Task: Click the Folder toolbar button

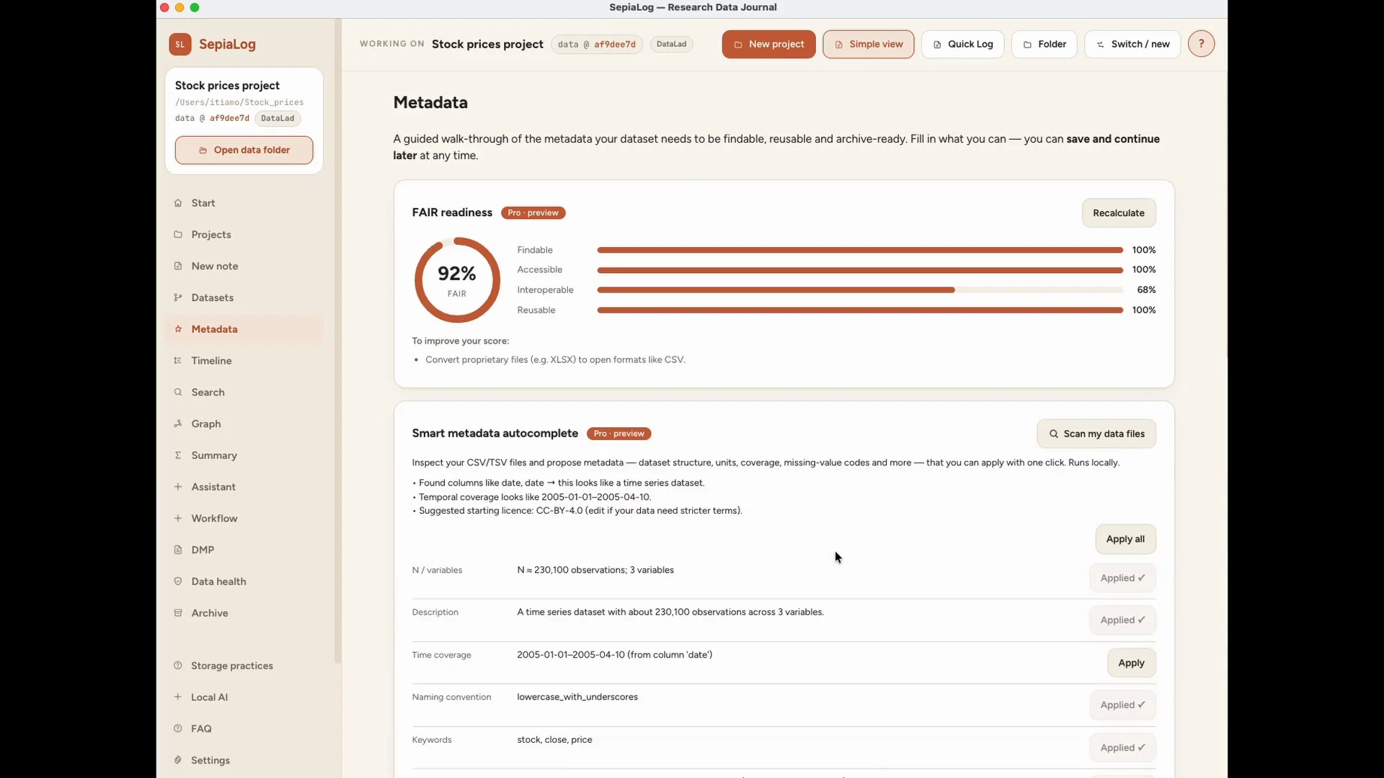Action: coord(1044,44)
